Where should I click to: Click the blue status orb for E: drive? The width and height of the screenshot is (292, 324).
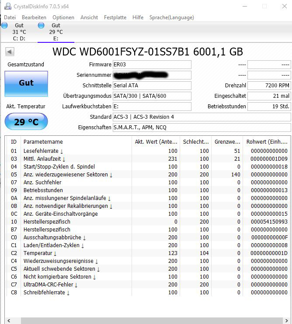(41, 25)
